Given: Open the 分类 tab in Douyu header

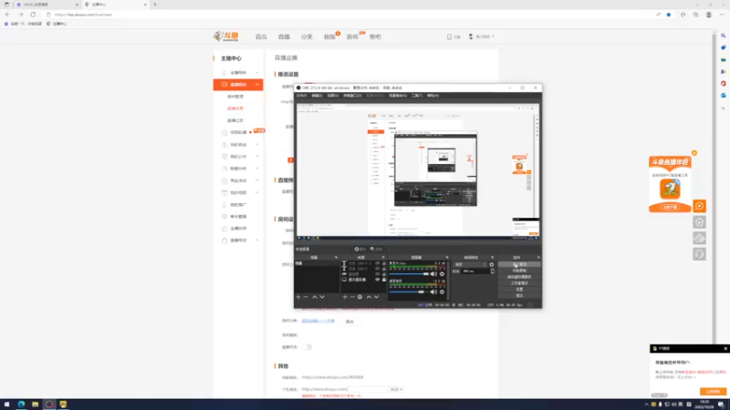Looking at the screenshot, I should 307,36.
